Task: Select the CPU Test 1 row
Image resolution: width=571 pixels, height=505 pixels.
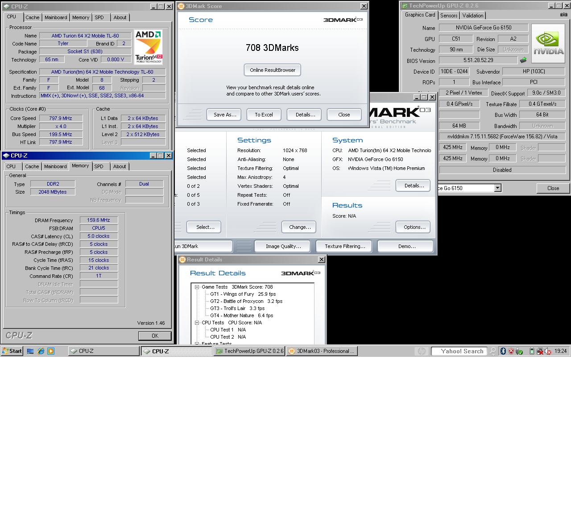Action: (228, 330)
